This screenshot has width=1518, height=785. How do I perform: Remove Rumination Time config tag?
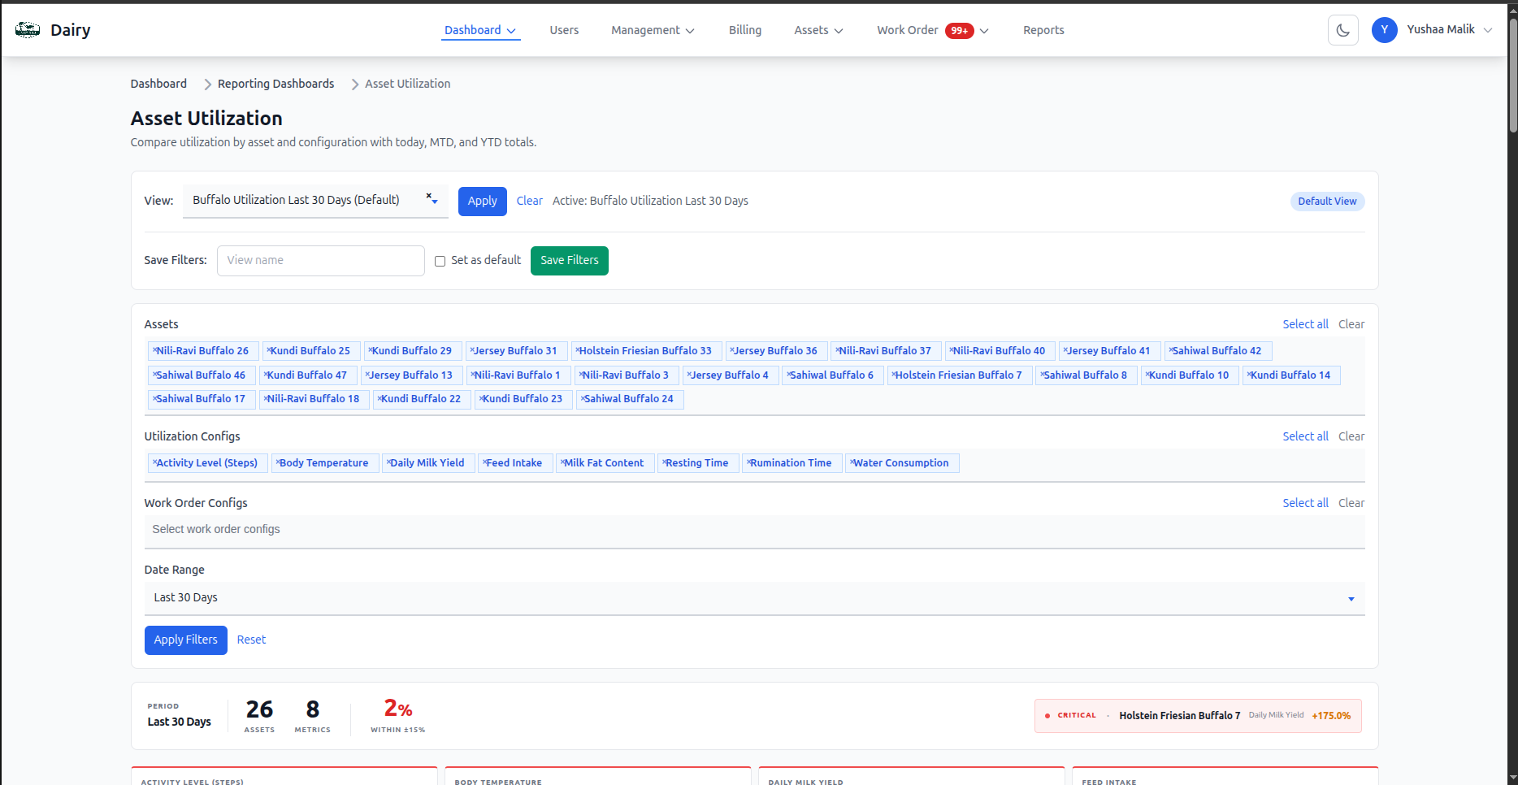pyautogui.click(x=748, y=462)
